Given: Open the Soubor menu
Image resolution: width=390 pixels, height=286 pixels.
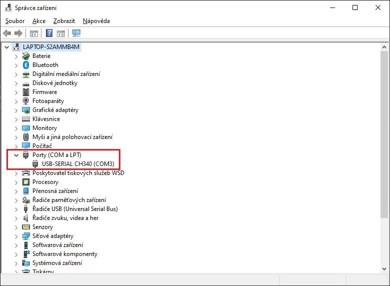Looking at the screenshot, I should tap(15, 21).
